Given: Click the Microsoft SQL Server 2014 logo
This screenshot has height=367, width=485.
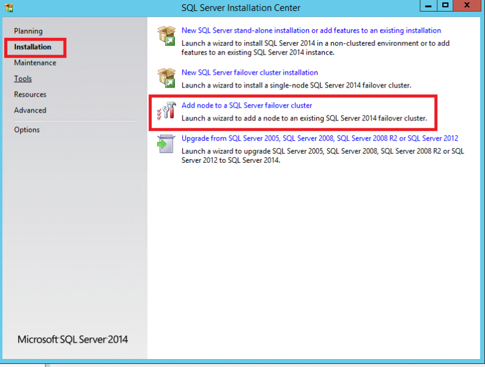Looking at the screenshot, I should (x=73, y=339).
